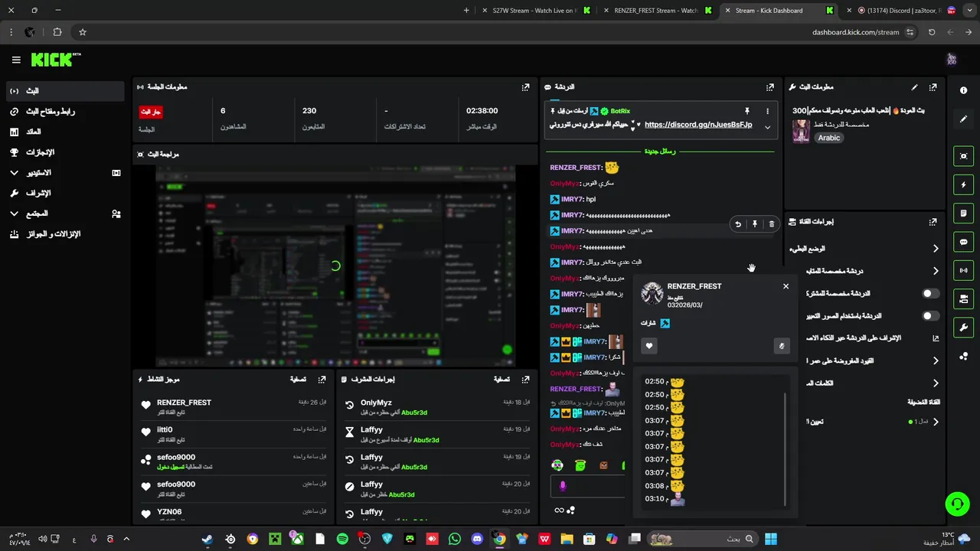Open the green headset support button

[957, 504]
